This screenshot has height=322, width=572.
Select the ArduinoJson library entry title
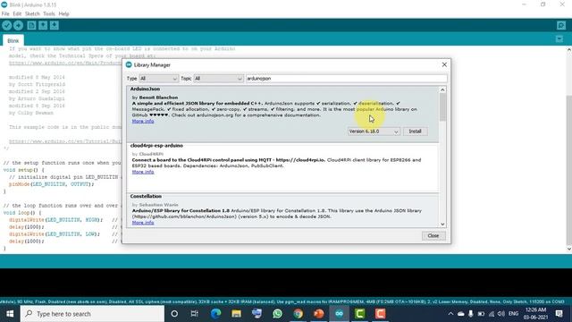(x=145, y=89)
